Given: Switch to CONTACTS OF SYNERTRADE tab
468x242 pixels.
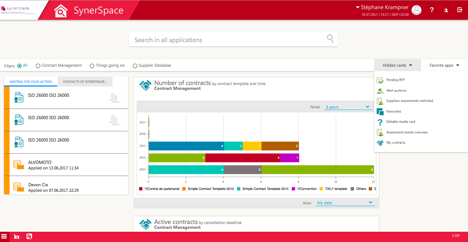Looking at the screenshot, I should (85, 81).
